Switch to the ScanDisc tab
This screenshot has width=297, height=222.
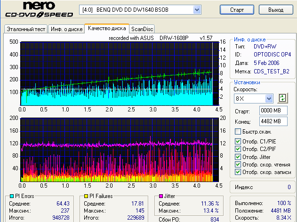[x=142, y=29]
